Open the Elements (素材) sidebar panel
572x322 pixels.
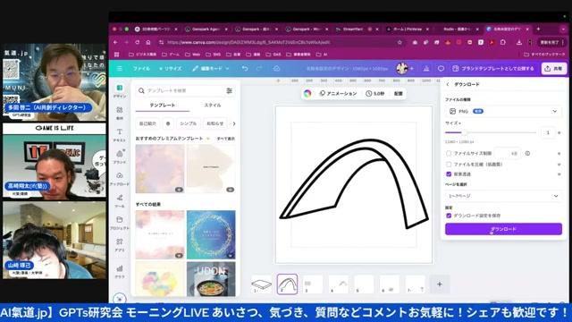[x=120, y=113]
